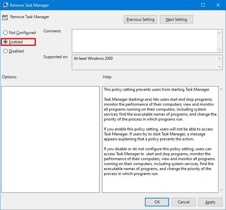The image size is (226, 210).
Task: Click the empty Options pane
Action: 50,139
